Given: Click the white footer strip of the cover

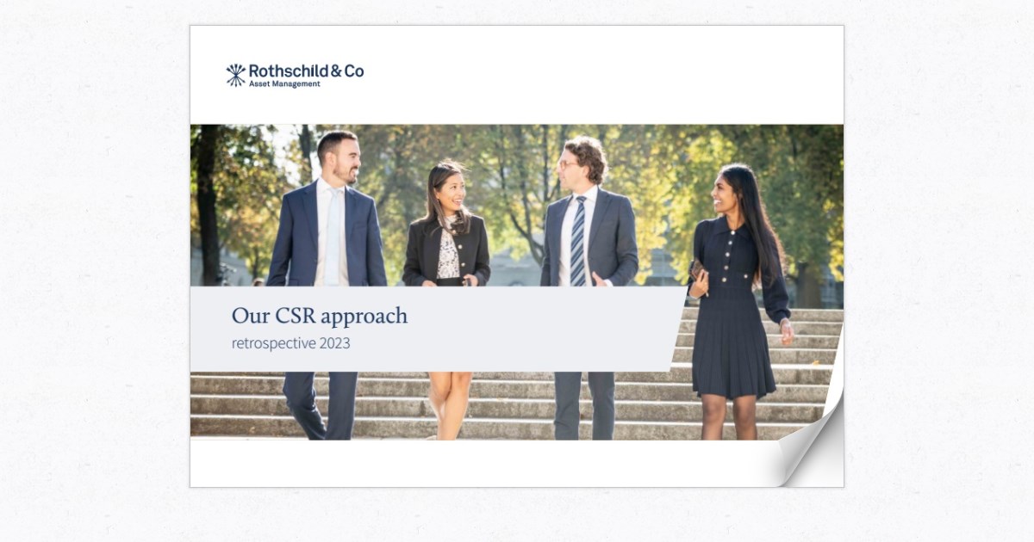Looking at the screenshot, I should point(483,463).
